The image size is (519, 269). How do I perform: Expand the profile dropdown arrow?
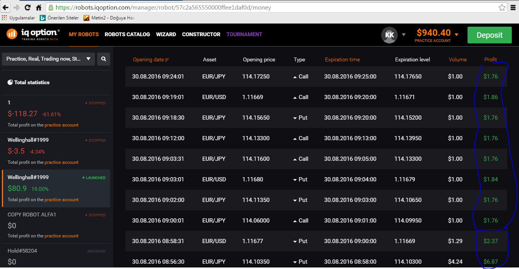pyautogui.click(x=404, y=35)
